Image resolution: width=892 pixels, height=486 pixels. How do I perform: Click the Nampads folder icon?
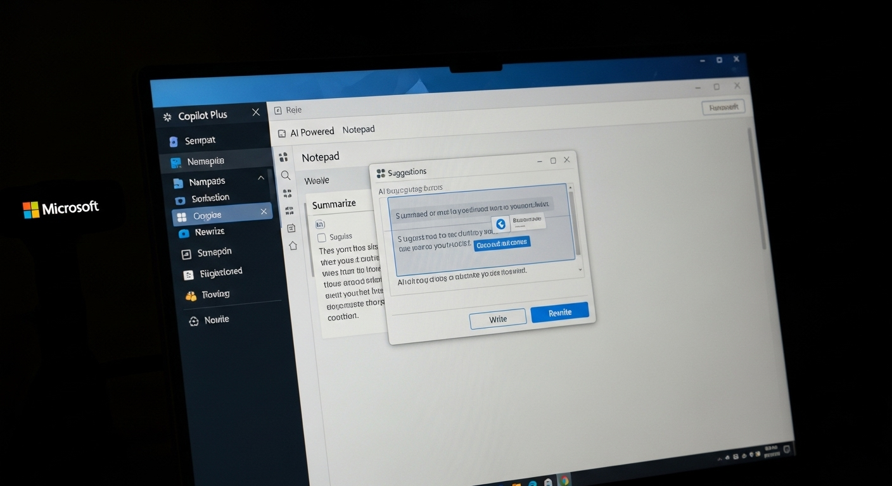[177, 184]
